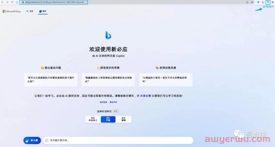Viewport: 275px width, 147px height.
Task: Click the 预览 preview badge
Action: 116,111
